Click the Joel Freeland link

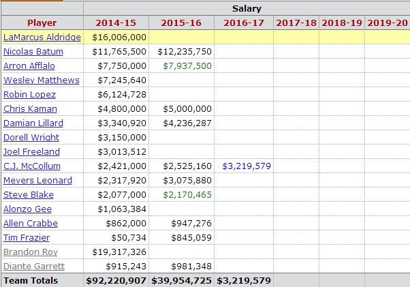click(x=31, y=152)
